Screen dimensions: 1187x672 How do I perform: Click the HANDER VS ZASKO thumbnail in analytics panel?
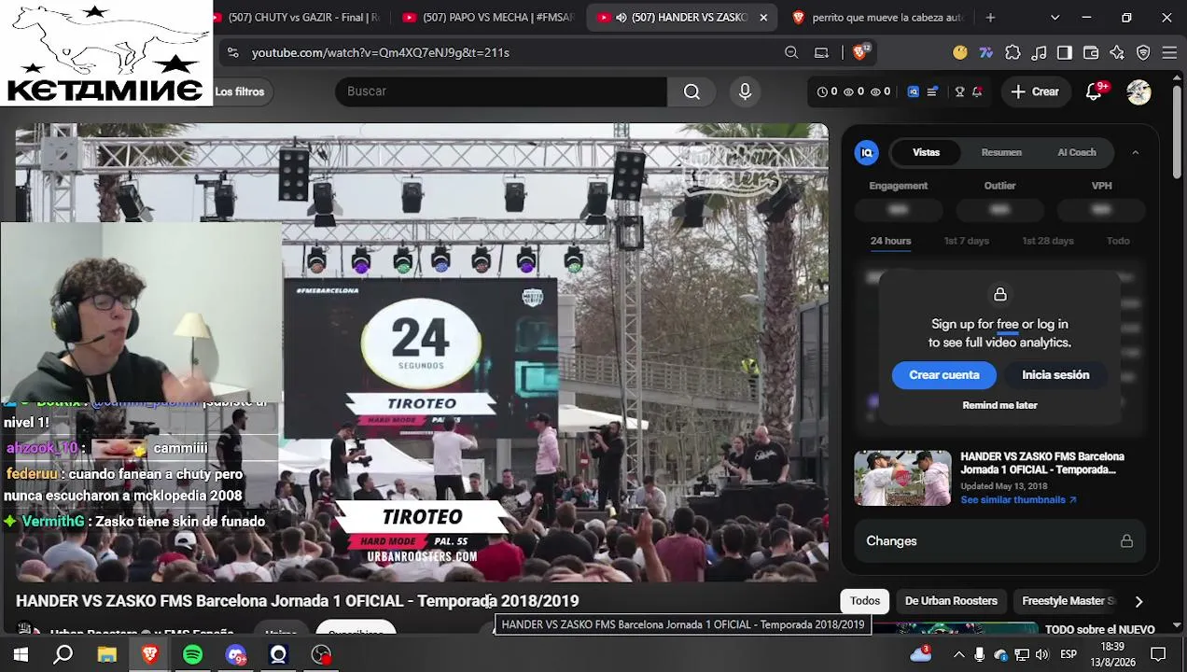click(x=902, y=478)
